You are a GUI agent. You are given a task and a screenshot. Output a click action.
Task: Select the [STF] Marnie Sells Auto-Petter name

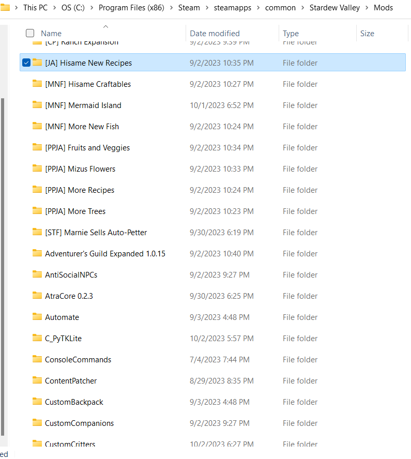click(96, 233)
